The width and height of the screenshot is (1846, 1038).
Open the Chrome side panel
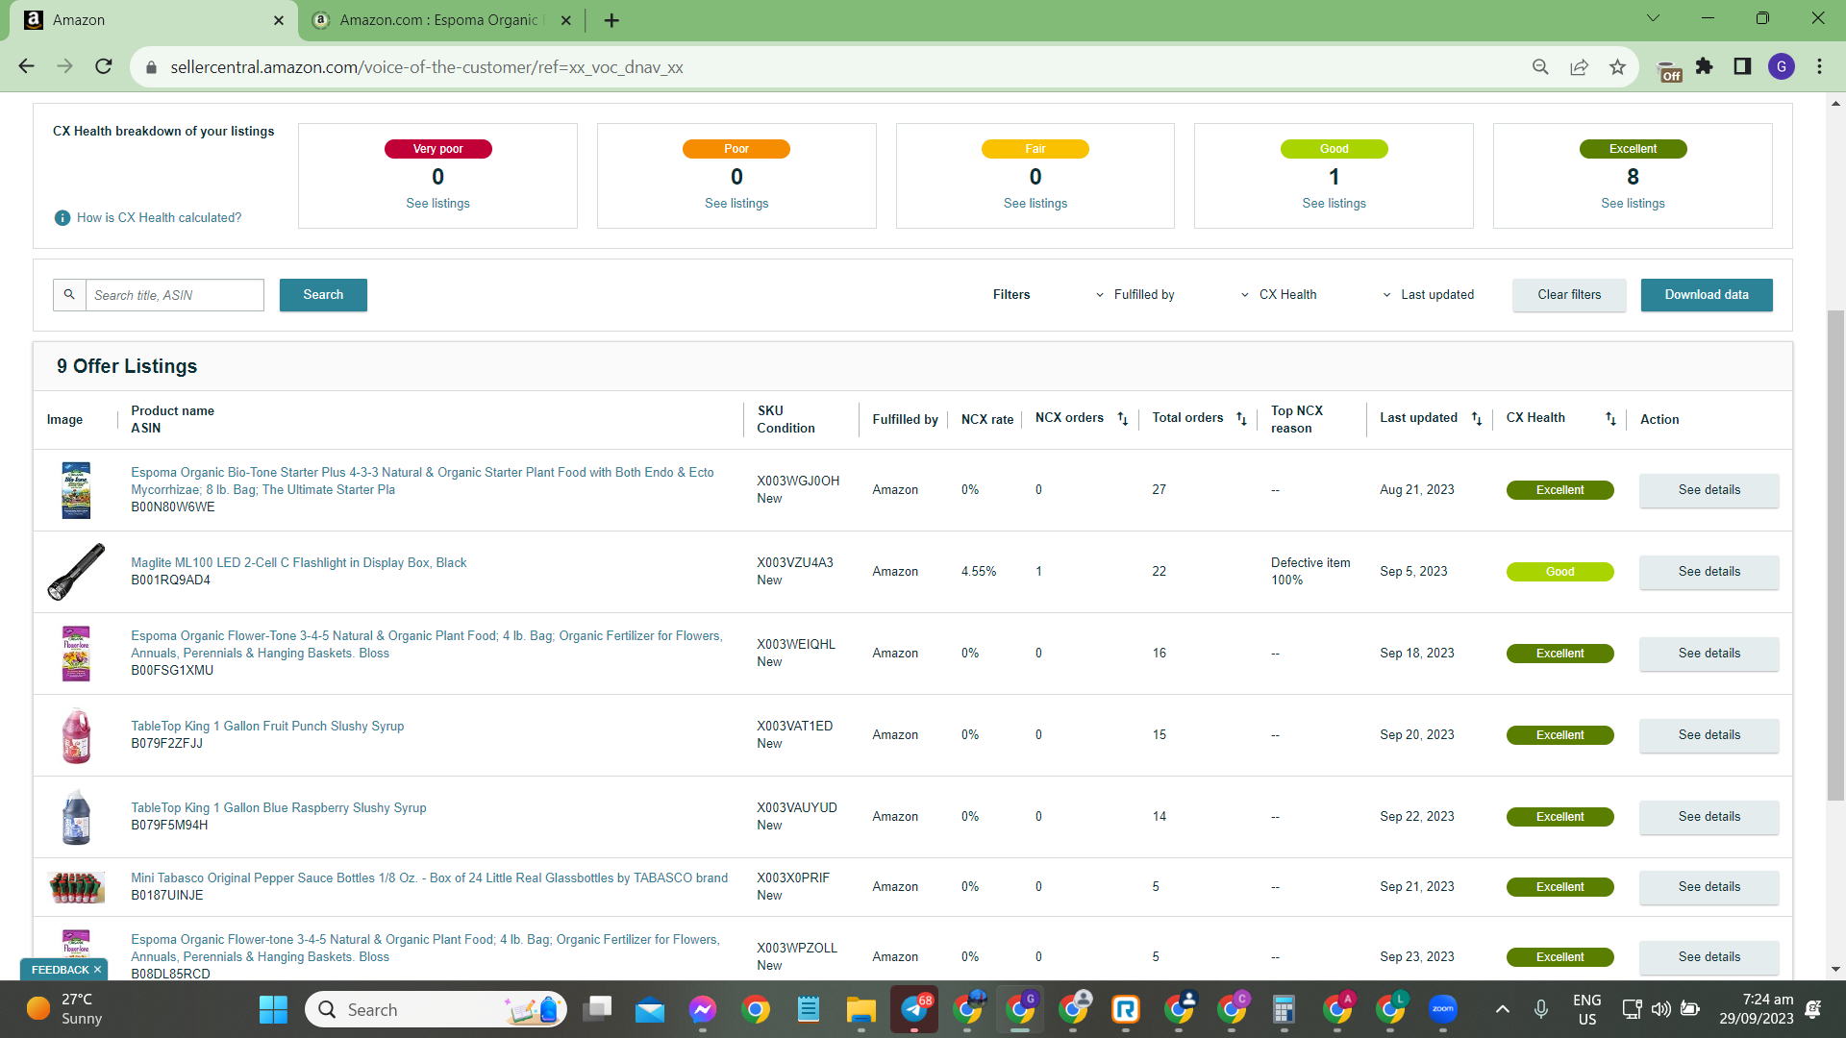click(1742, 66)
